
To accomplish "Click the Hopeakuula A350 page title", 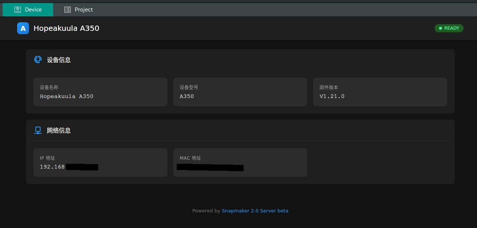I will pyautogui.click(x=66, y=28).
